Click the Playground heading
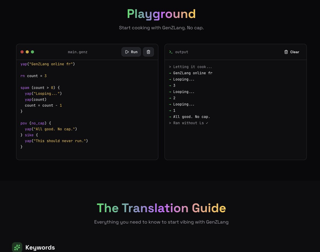The image size is (320, 252). click(161, 14)
